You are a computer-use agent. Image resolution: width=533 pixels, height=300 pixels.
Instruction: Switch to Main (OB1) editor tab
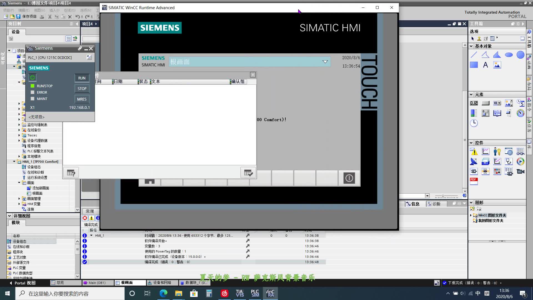pos(97,283)
